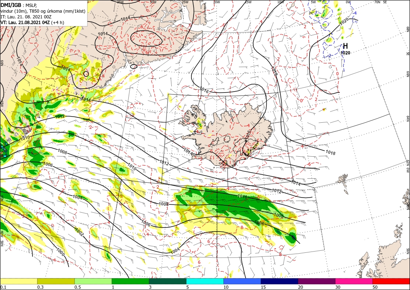
Task: Click the '0.3' legend scale value
Action: [x=40, y=287]
